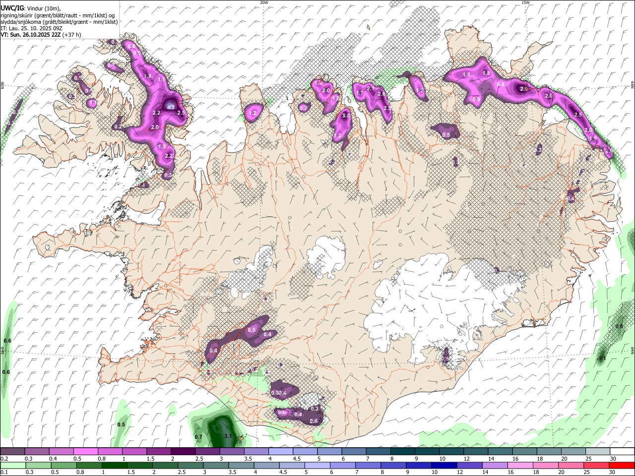Click the palest green 0.1–0.3 rain legend swatch
The height and width of the screenshot is (476, 635).
pos(13,465)
